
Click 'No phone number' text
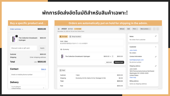click(x=135, y=62)
